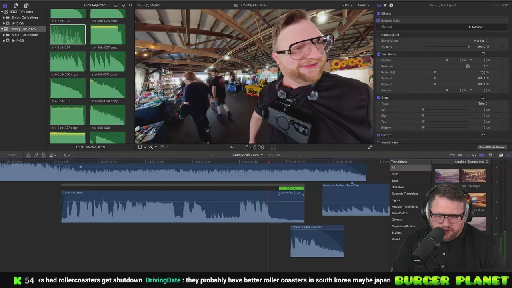Go forward in timeline history
The image size is (512, 288).
(x=300, y=155)
